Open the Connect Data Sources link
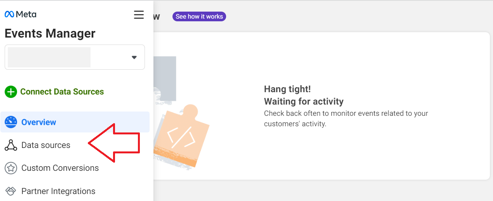 (62, 92)
